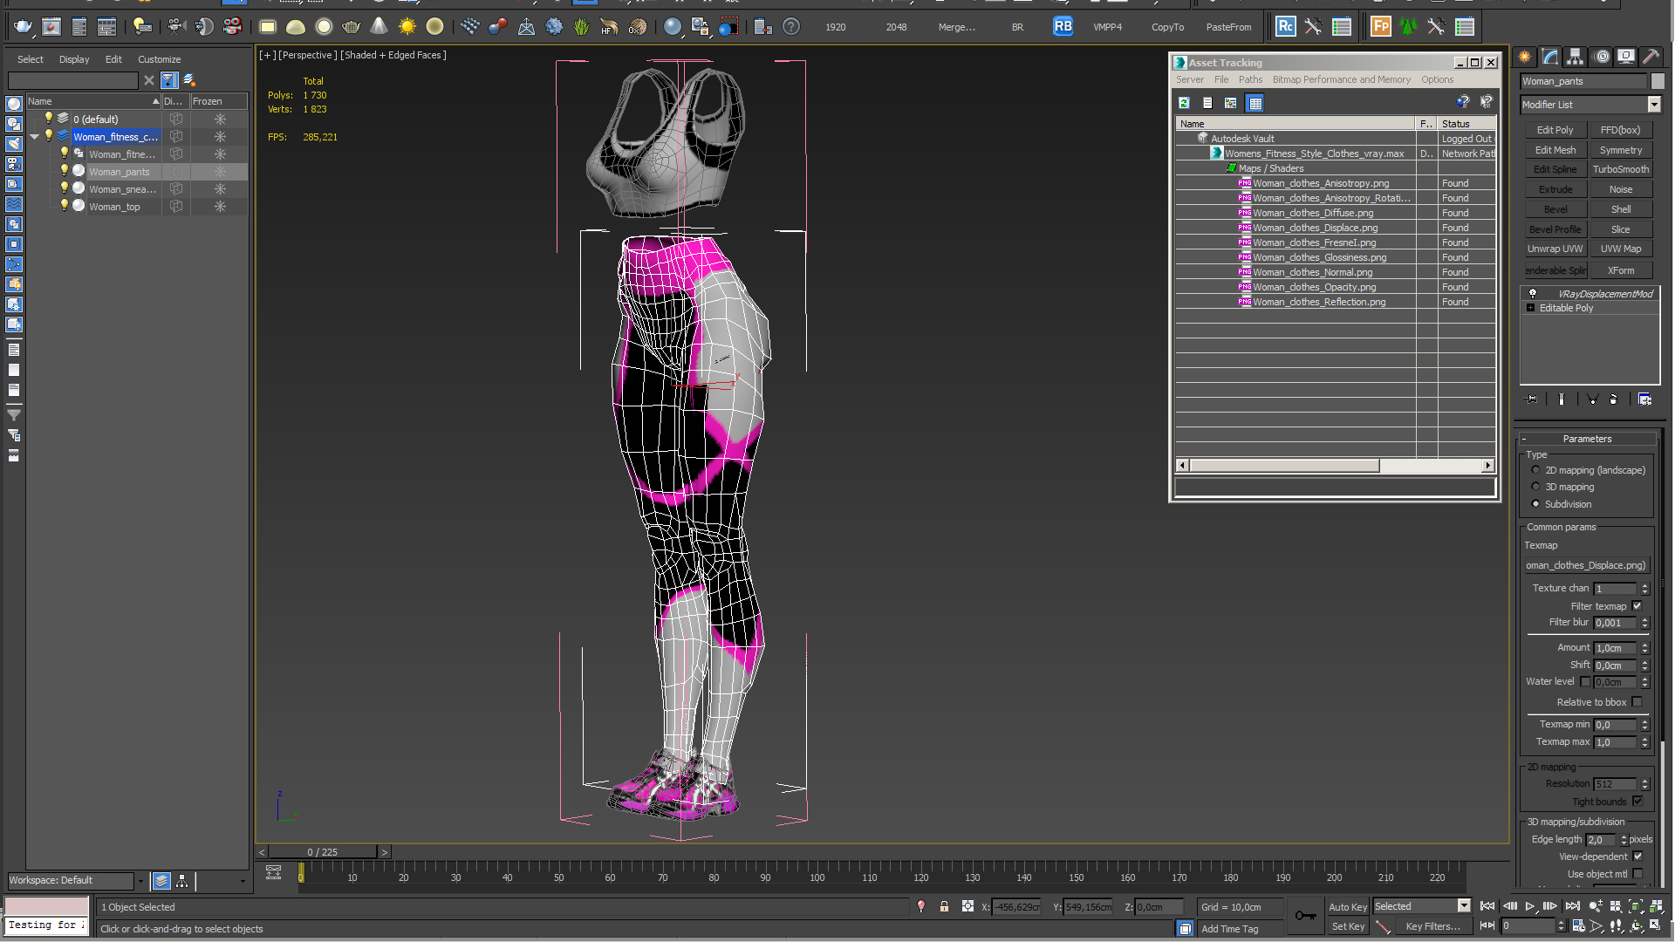Click the Key Filters button
This screenshot has height=942, width=1675.
[x=1433, y=926]
